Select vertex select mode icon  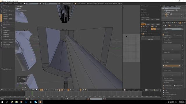tap(56, 90)
